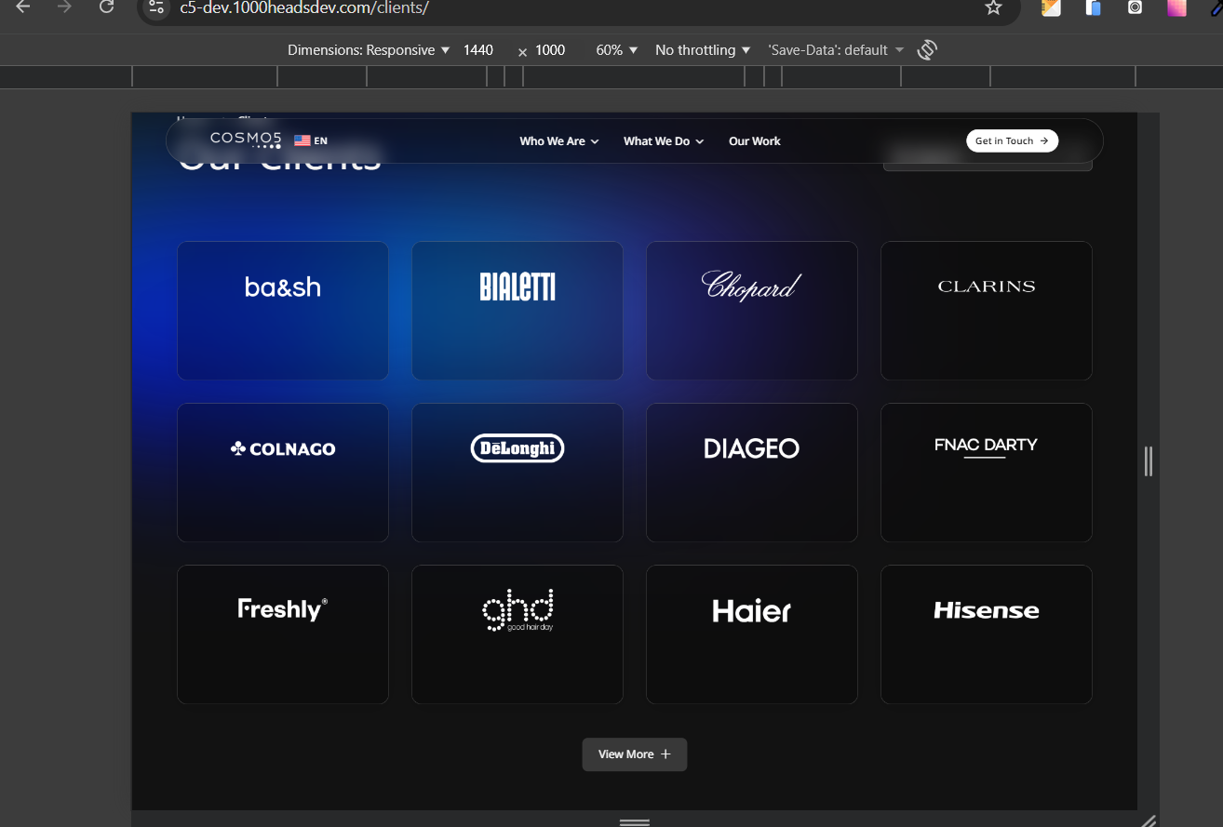
Task: Go back using the browser back arrow
Action: pyautogui.click(x=24, y=7)
